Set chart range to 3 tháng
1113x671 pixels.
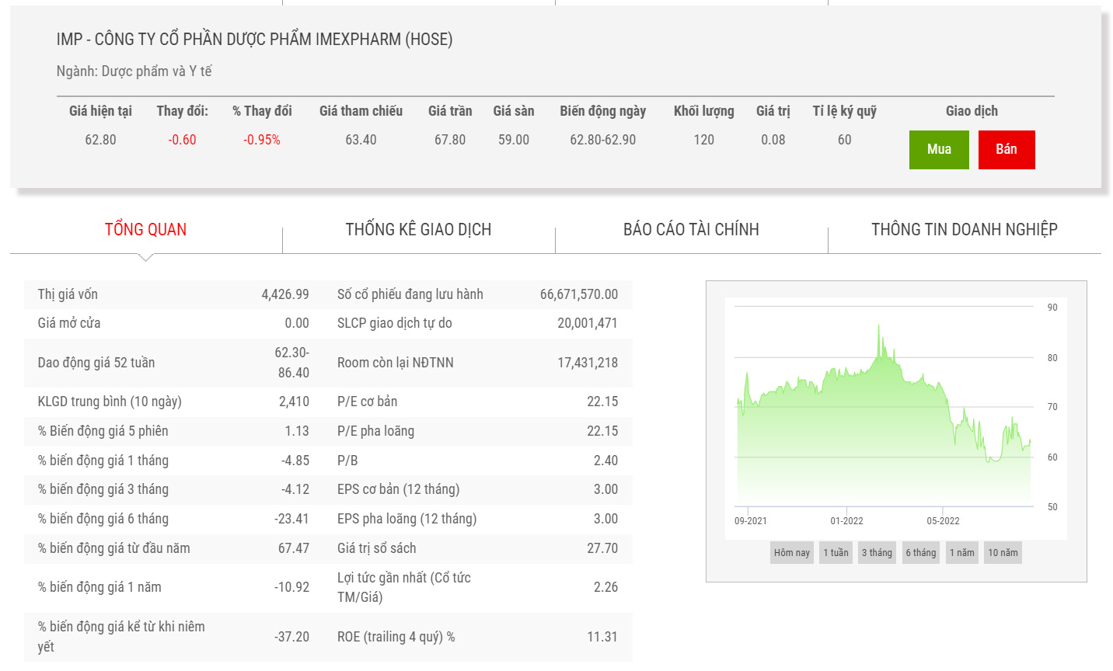click(877, 553)
